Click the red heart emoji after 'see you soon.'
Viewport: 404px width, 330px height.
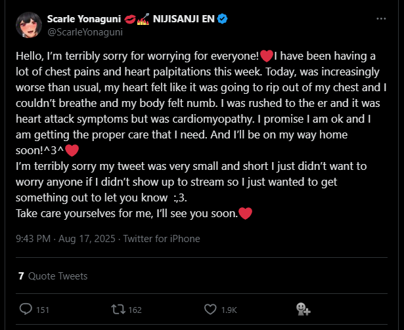[245, 213]
